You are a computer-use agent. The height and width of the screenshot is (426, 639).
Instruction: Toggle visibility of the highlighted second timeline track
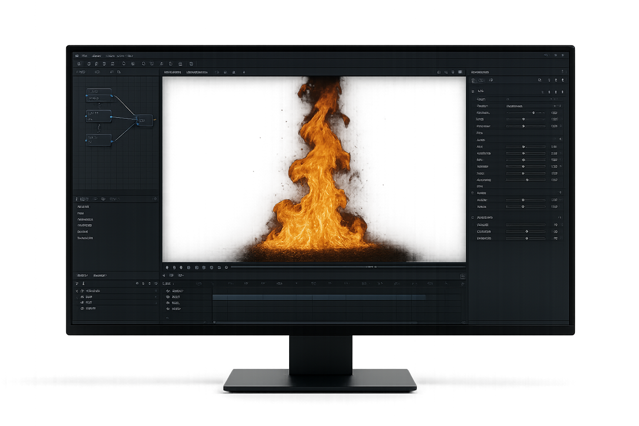(168, 297)
